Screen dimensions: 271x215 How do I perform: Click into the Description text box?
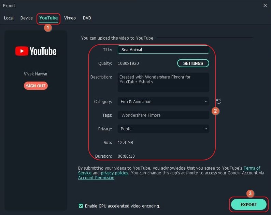163,82
